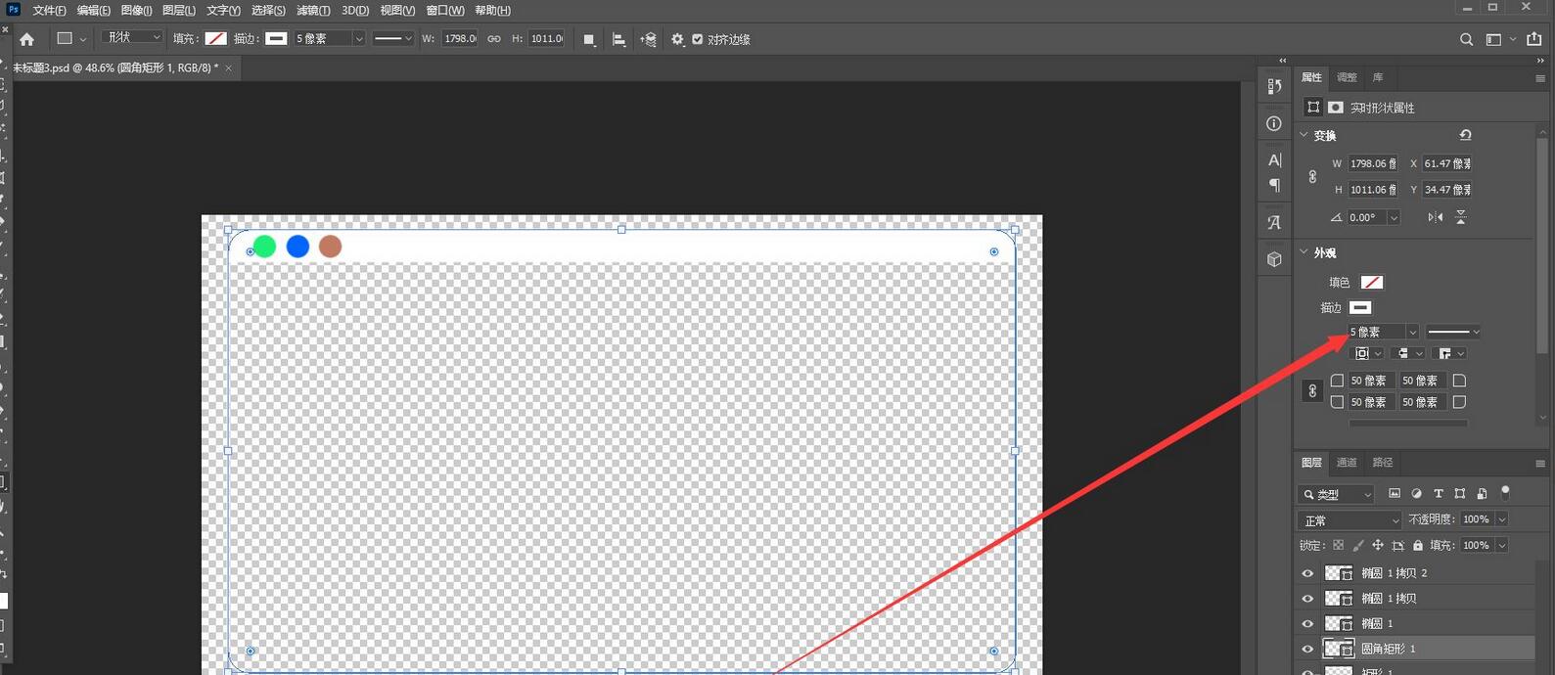The height and width of the screenshot is (675, 1555).
Task: Open the 3D cube panel icon
Action: coord(1274,259)
